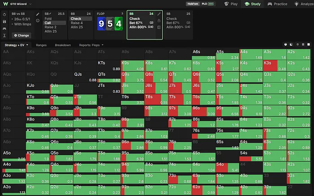Select the 76s hand cell
The height and width of the screenshot is (196, 314).
coord(204,133)
